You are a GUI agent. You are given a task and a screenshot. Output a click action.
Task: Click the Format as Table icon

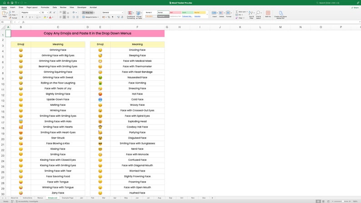(139, 13)
